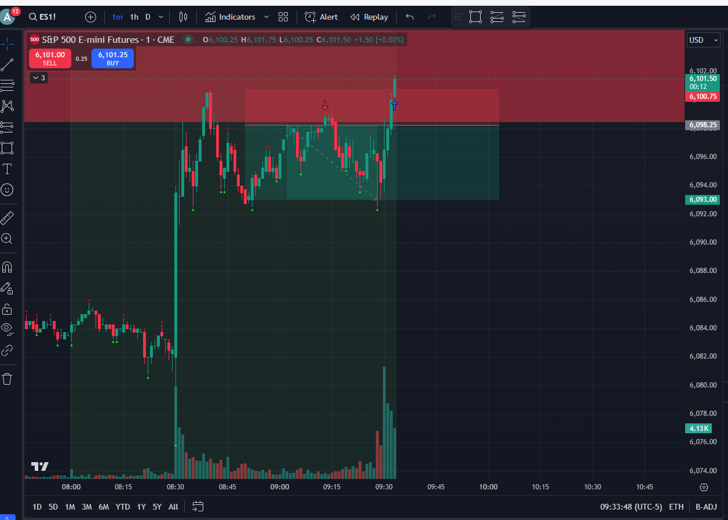Click the green market status dot
Screen dimensions: 728x520
point(188,39)
